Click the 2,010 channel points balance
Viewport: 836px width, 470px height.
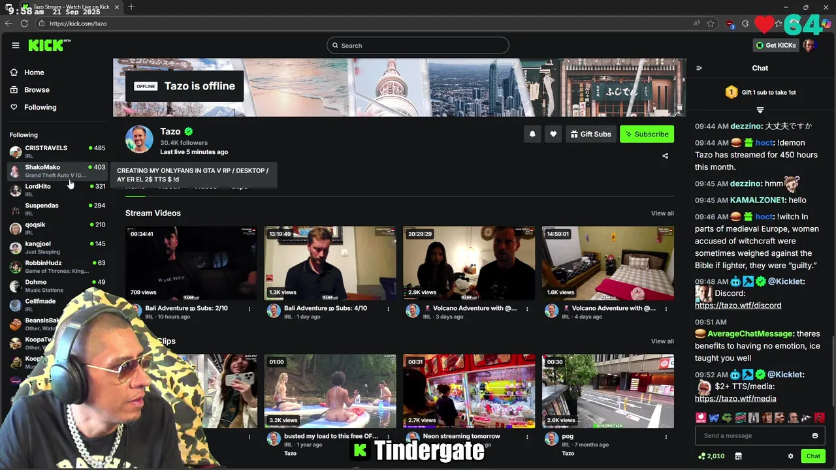click(x=711, y=456)
